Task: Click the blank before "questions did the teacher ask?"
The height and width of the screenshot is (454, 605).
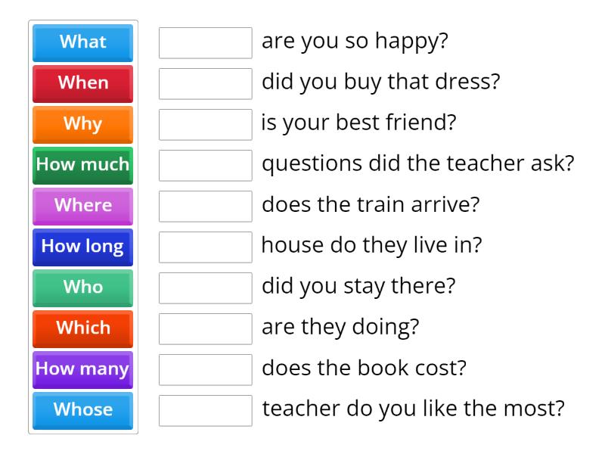Action: pyautogui.click(x=205, y=165)
